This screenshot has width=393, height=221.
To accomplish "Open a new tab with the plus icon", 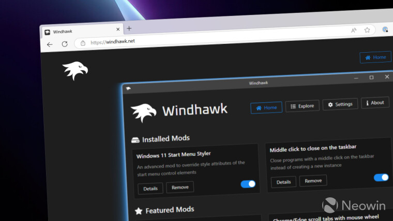I will (129, 28).
